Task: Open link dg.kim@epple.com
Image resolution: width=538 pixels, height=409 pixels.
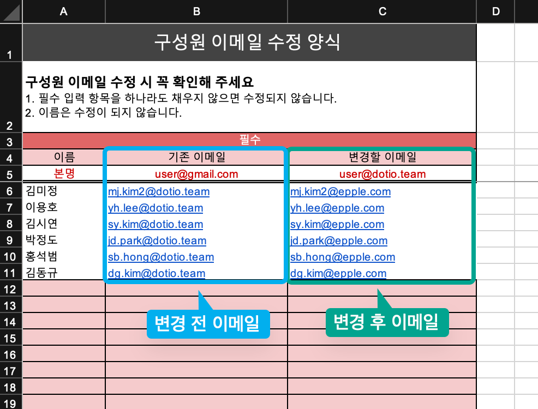Action: 338,274
